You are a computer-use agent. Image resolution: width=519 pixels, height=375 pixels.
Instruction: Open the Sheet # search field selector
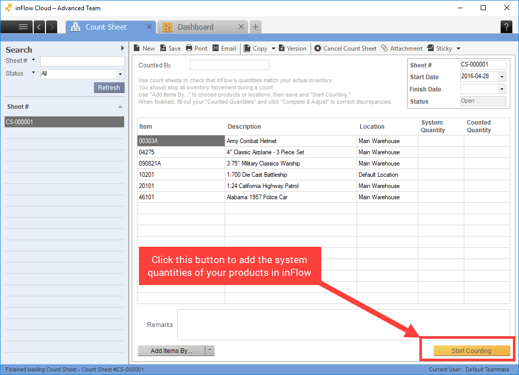33,60
